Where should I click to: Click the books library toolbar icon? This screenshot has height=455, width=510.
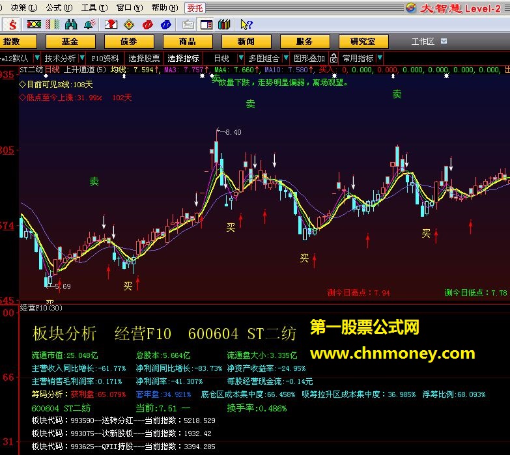click(224, 24)
